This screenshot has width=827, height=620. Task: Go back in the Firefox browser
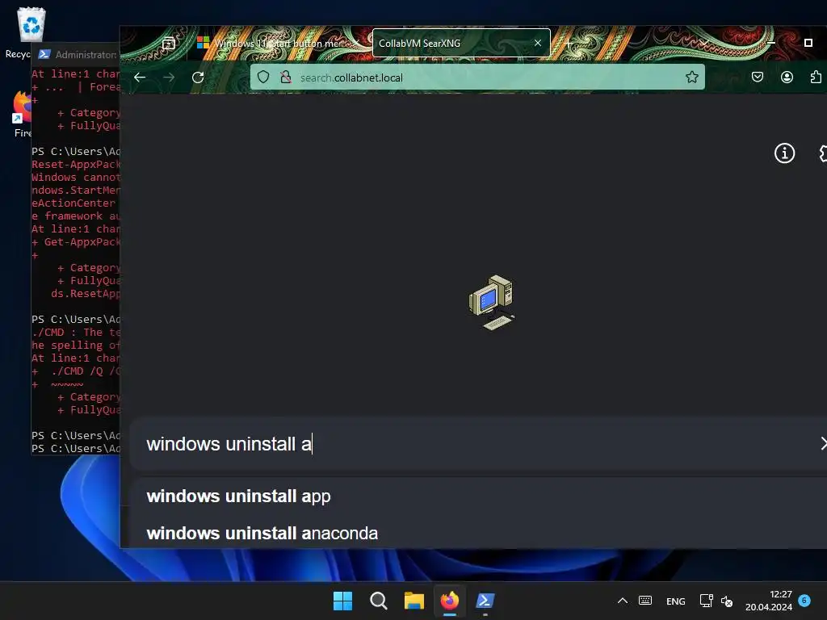(x=140, y=77)
